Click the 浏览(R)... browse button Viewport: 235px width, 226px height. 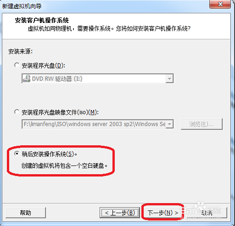tap(201, 124)
